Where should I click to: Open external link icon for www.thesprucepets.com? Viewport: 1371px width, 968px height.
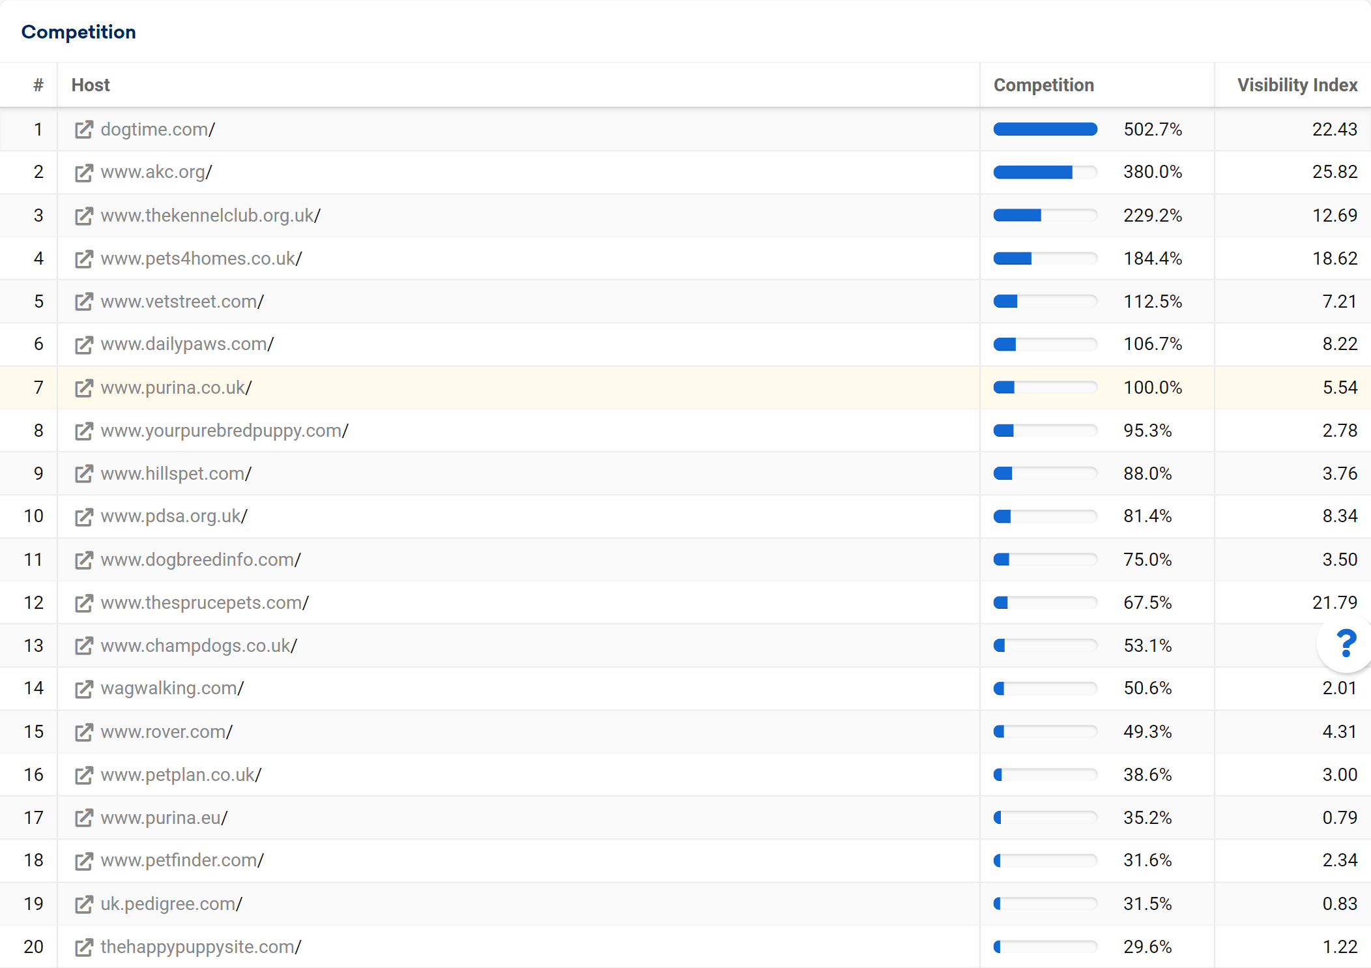tap(84, 603)
